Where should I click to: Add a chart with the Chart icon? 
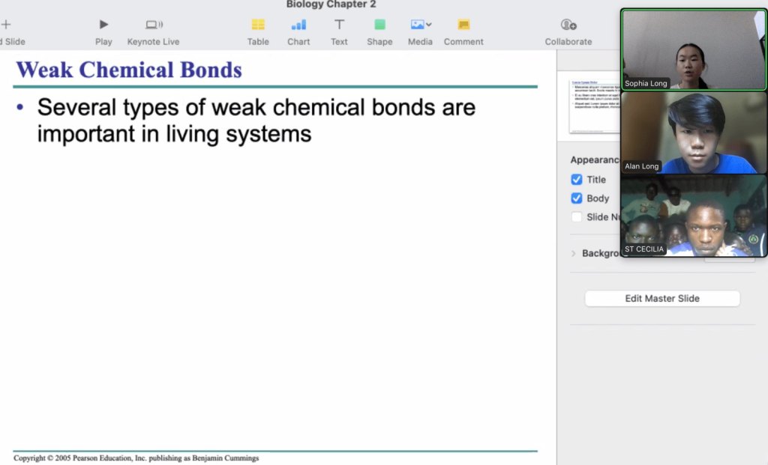(298, 25)
